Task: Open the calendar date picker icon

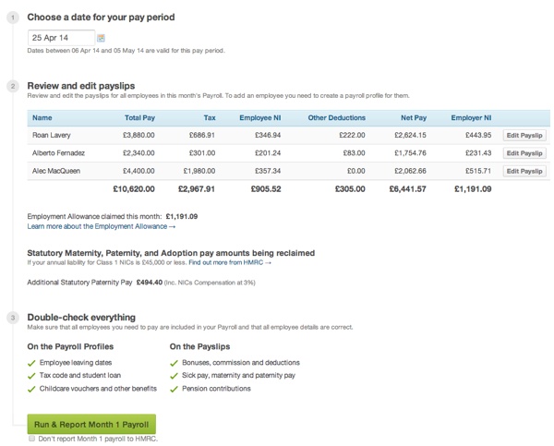Action: click(102, 38)
